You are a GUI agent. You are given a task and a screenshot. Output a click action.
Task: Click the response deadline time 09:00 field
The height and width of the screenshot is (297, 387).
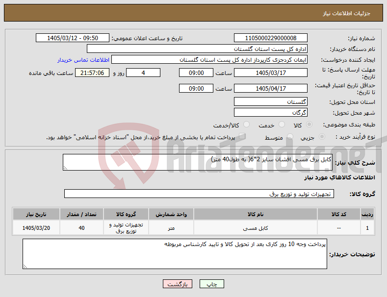click(x=196, y=73)
